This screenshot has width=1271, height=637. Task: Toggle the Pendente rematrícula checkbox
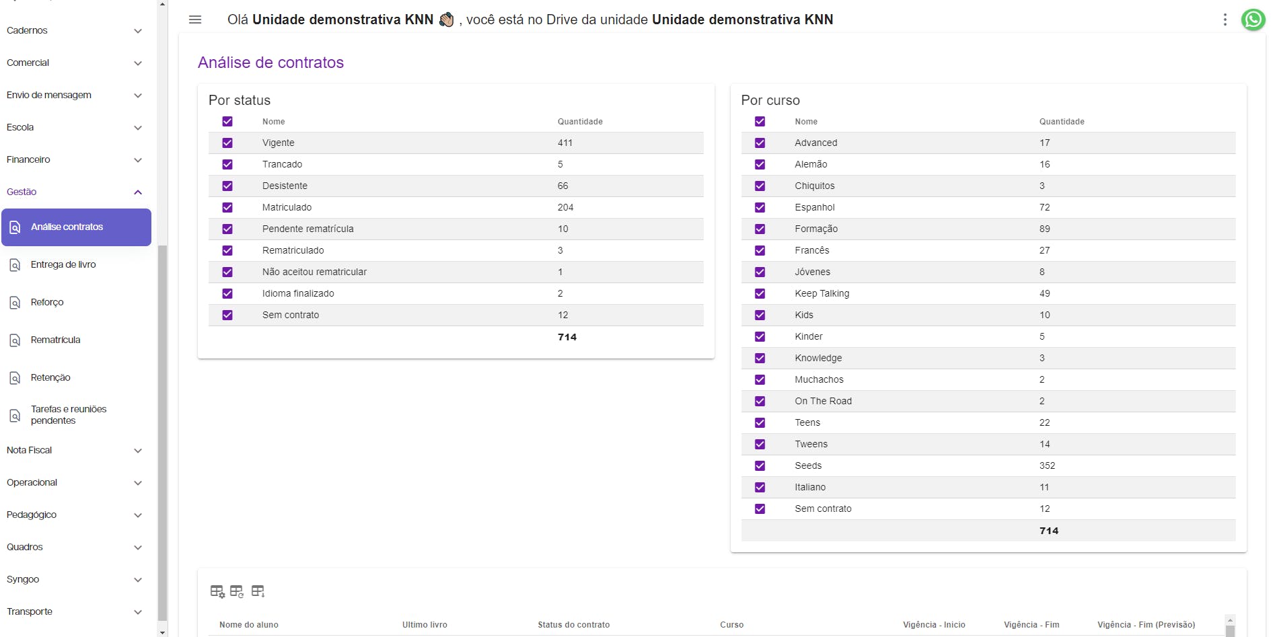(x=227, y=229)
